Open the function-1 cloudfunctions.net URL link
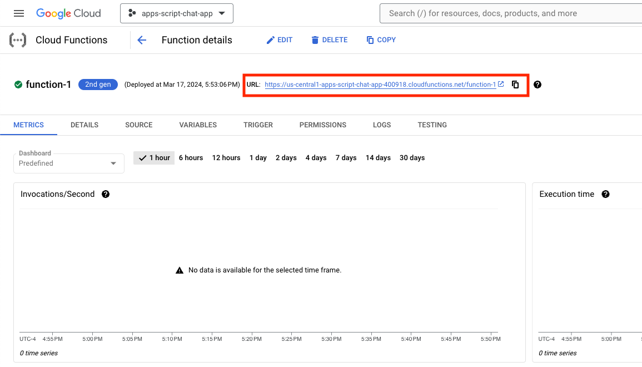The width and height of the screenshot is (642, 367). (x=380, y=85)
